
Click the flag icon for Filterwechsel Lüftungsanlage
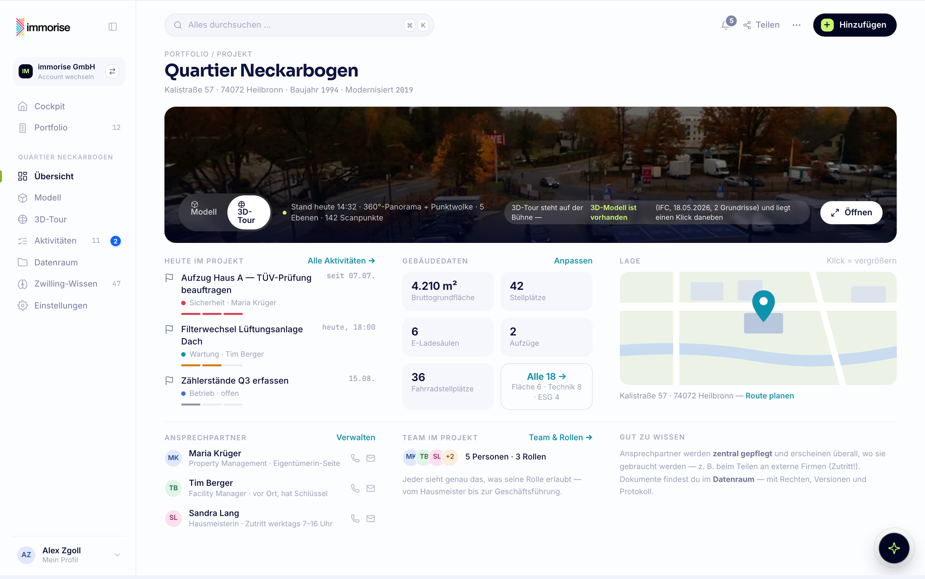169,329
